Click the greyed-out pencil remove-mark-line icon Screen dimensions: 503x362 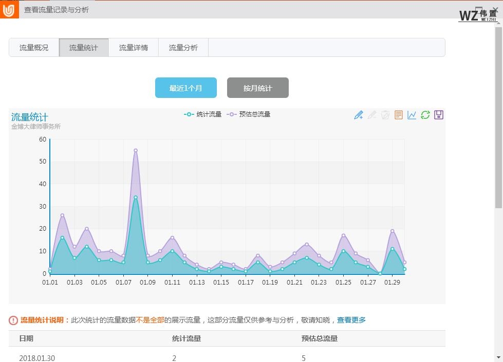pyautogui.click(x=372, y=115)
